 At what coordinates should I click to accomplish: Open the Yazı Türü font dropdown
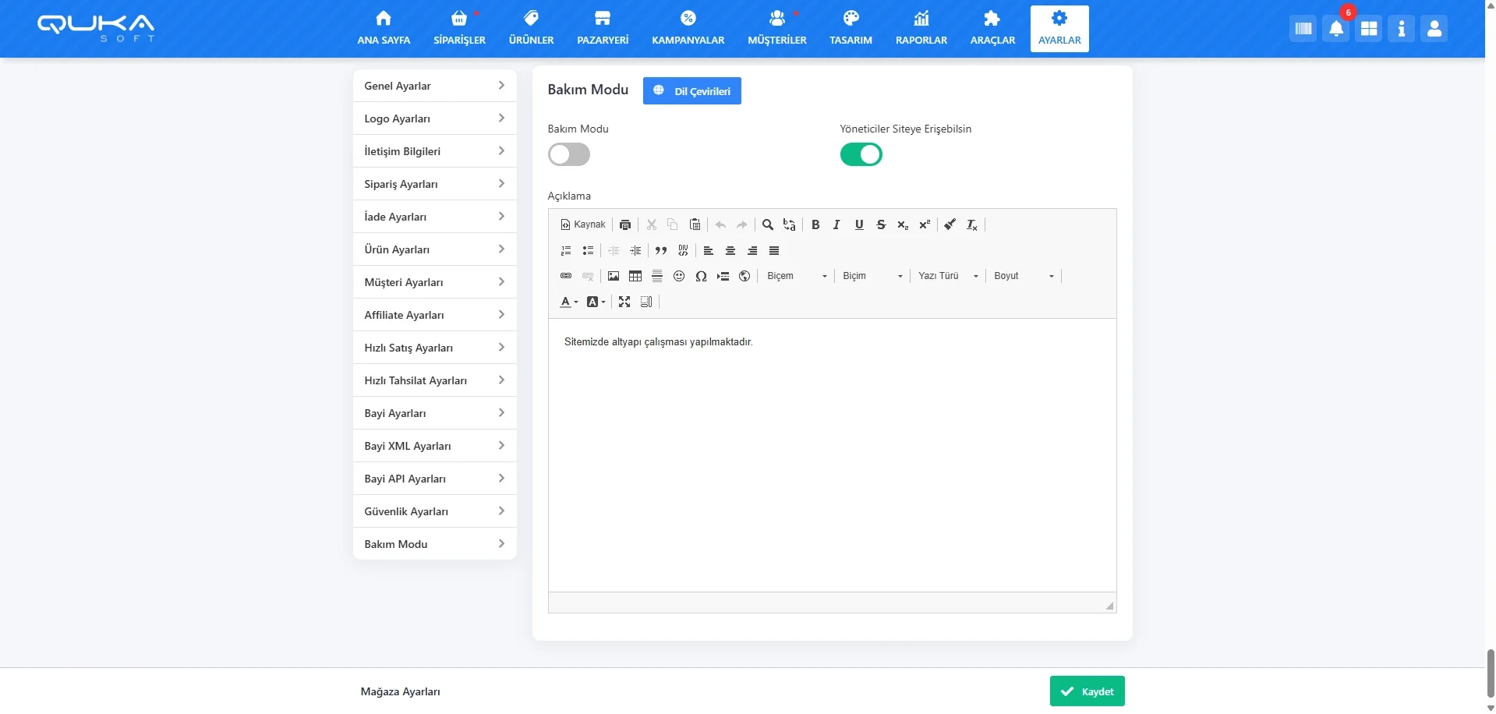[947, 276]
